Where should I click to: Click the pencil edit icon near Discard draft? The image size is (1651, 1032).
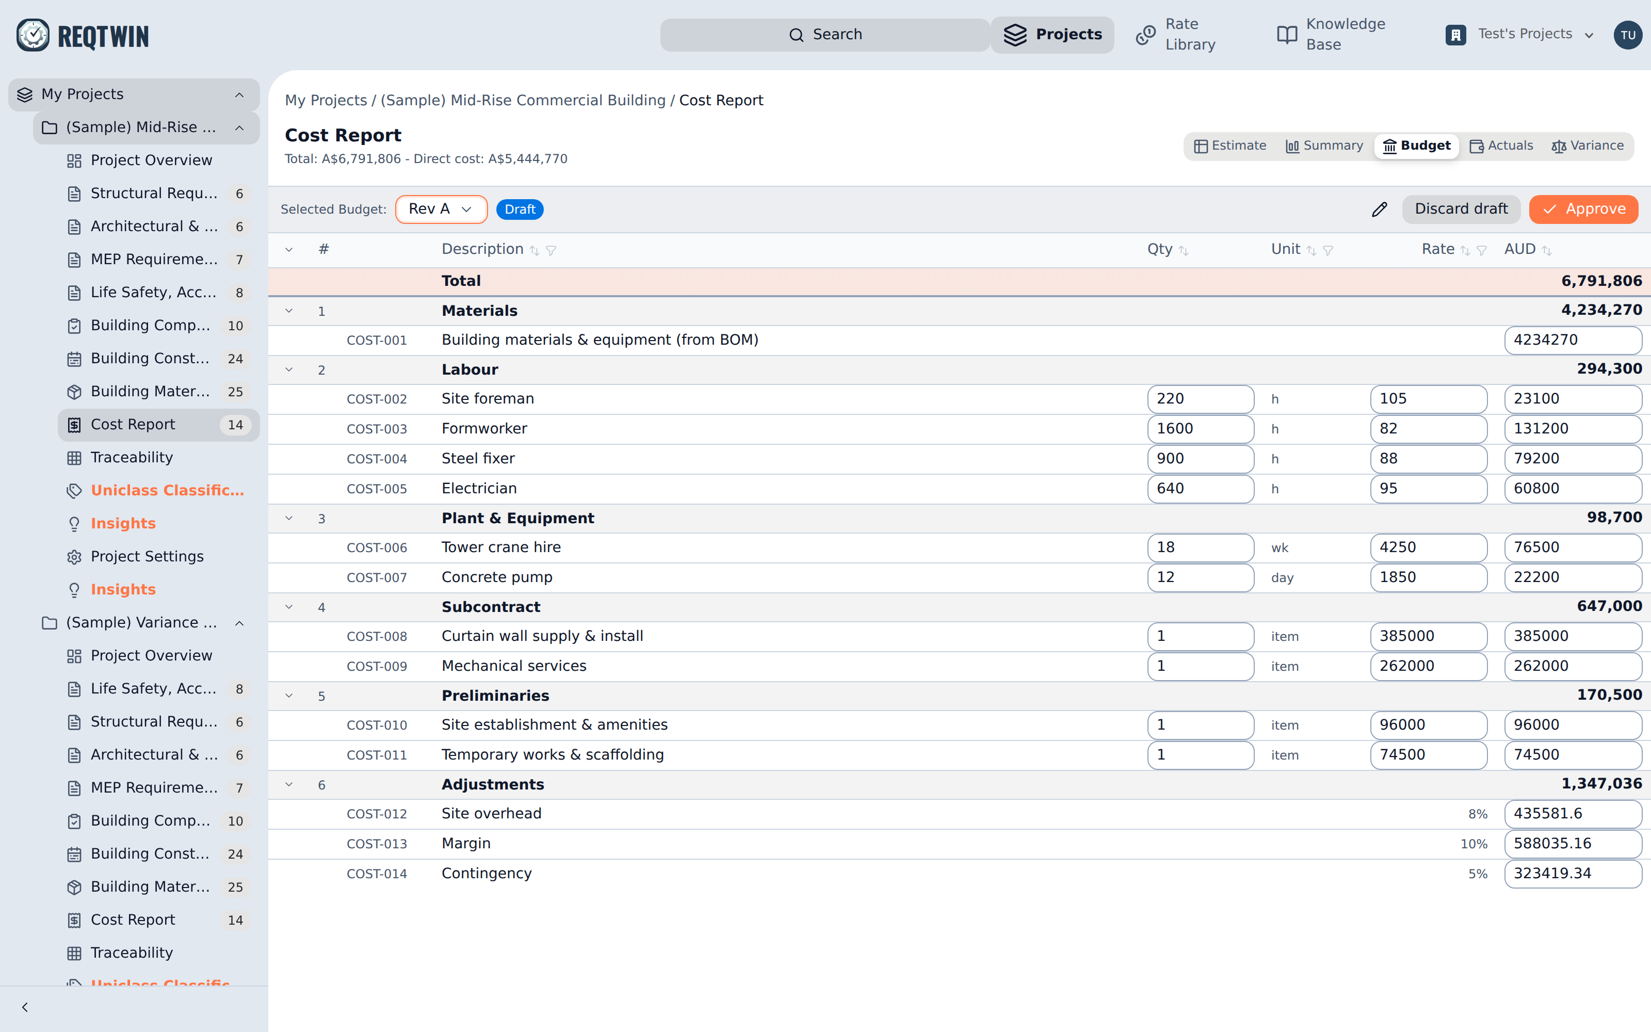1380,209
